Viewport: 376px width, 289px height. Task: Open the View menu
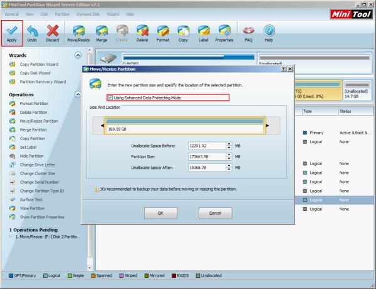coord(29,14)
